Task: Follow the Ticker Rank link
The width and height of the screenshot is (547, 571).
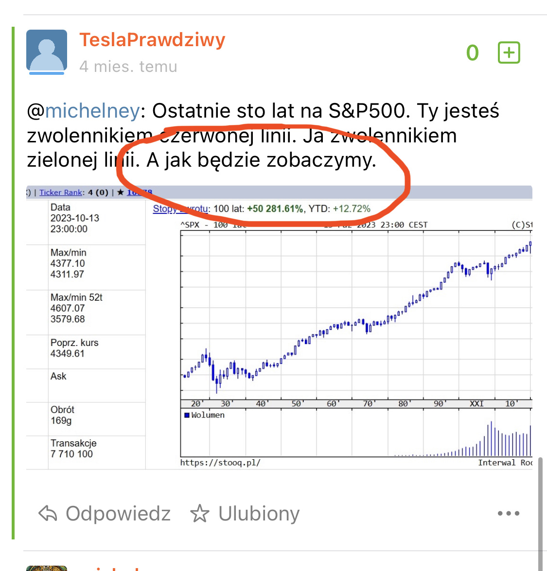Action: click(x=61, y=192)
